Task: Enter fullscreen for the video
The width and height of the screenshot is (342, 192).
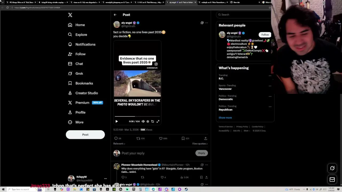Action: [158, 121]
